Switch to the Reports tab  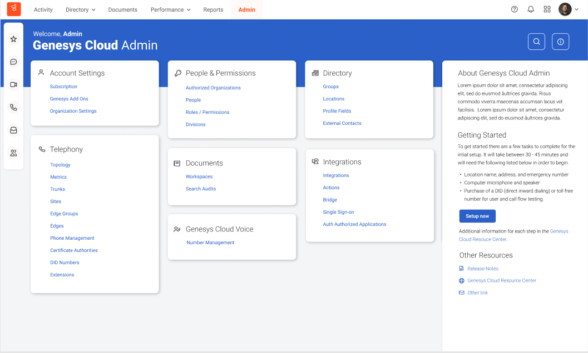pos(213,9)
